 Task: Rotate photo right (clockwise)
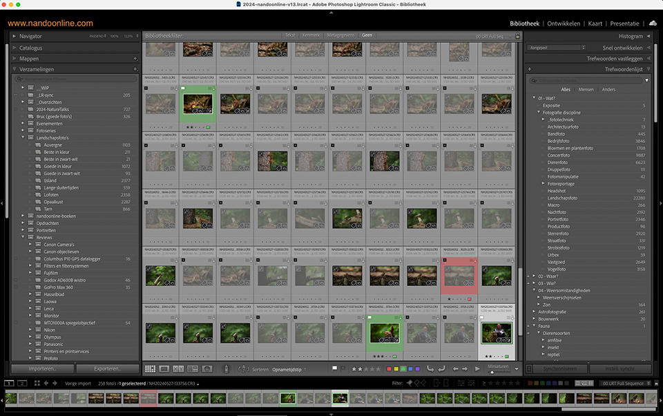pos(441,369)
